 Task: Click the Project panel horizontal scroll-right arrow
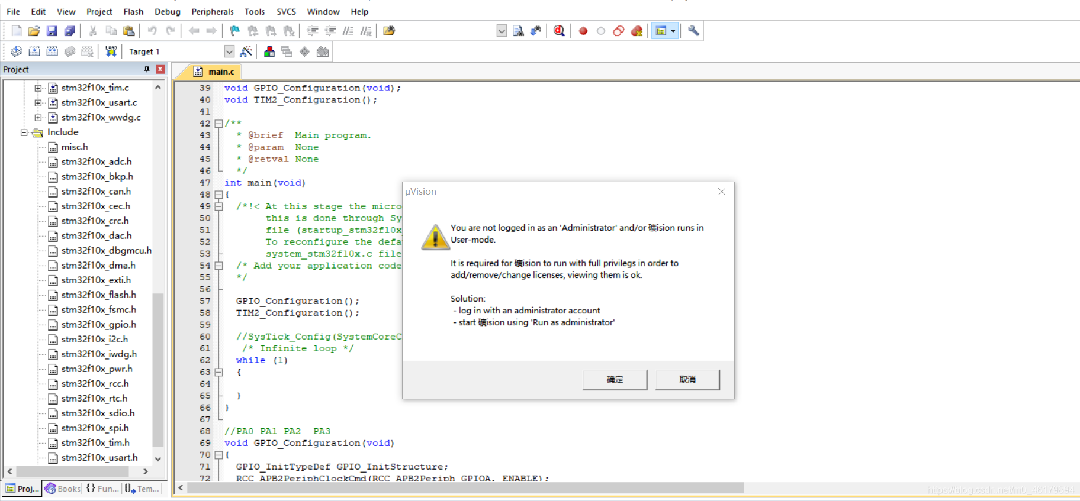146,471
